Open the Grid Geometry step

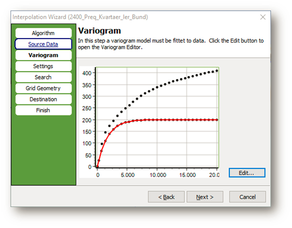pyautogui.click(x=44, y=88)
